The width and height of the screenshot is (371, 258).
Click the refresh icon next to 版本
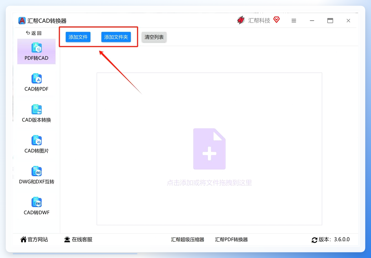(x=315, y=240)
